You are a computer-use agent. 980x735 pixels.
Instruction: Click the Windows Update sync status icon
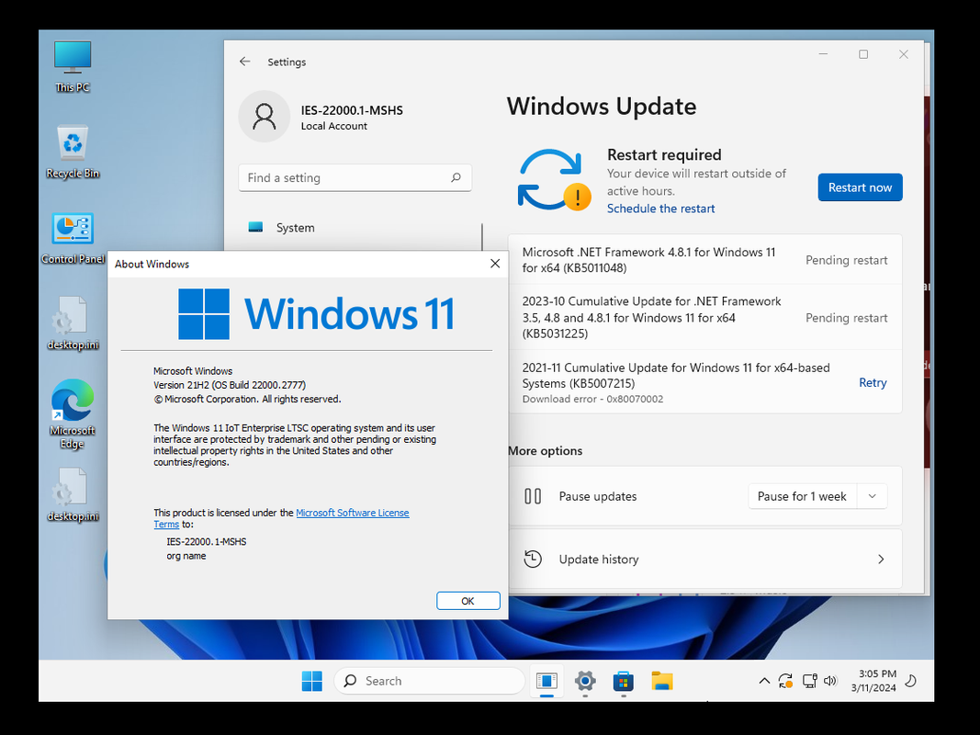553,180
